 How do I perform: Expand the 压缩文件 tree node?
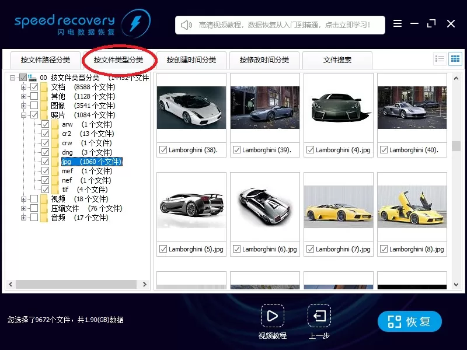23,208
